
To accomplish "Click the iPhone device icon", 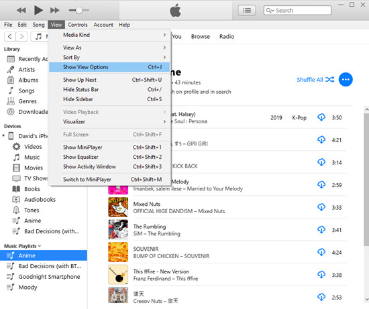I will pyautogui.click(x=11, y=136).
